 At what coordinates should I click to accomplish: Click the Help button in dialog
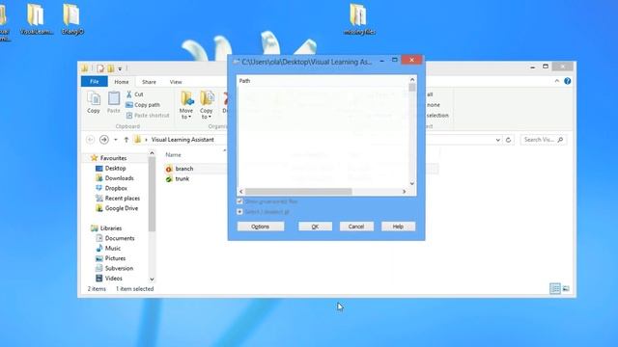tap(398, 227)
